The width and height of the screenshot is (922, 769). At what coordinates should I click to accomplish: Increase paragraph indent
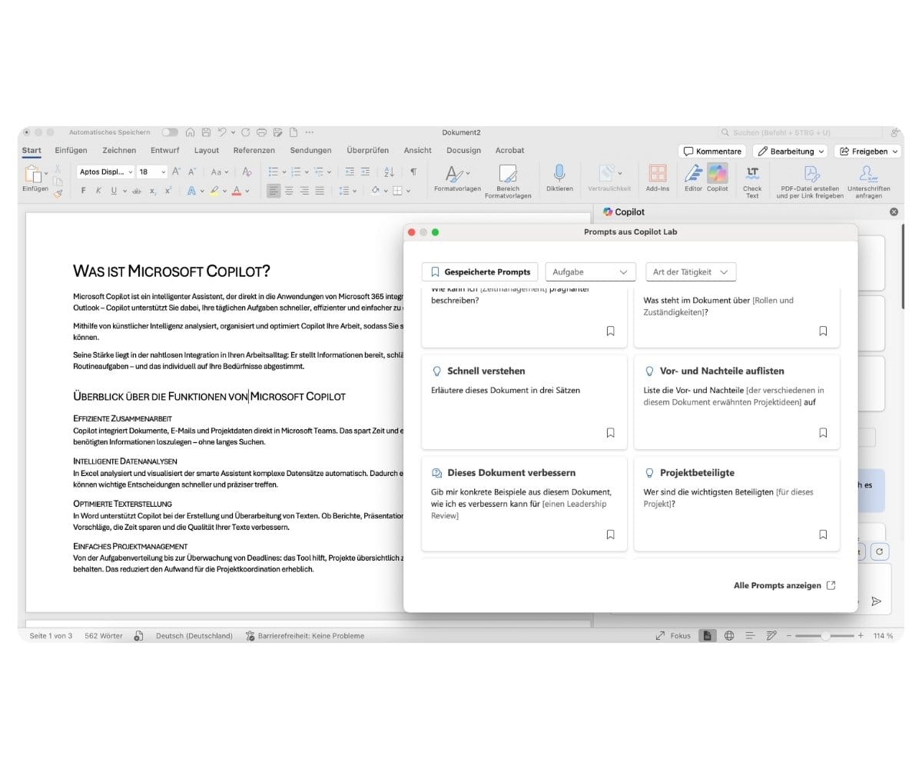click(x=366, y=172)
